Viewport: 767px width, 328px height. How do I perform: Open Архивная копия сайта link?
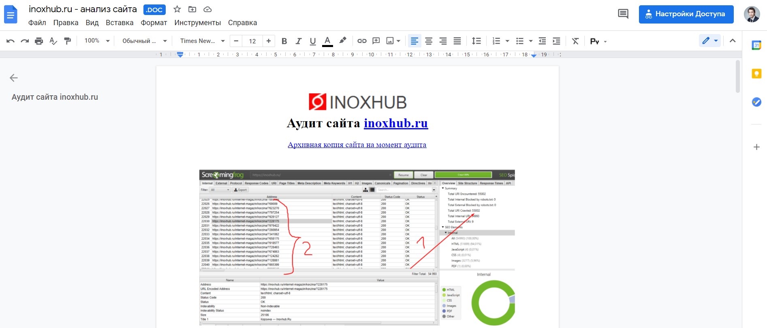click(357, 145)
